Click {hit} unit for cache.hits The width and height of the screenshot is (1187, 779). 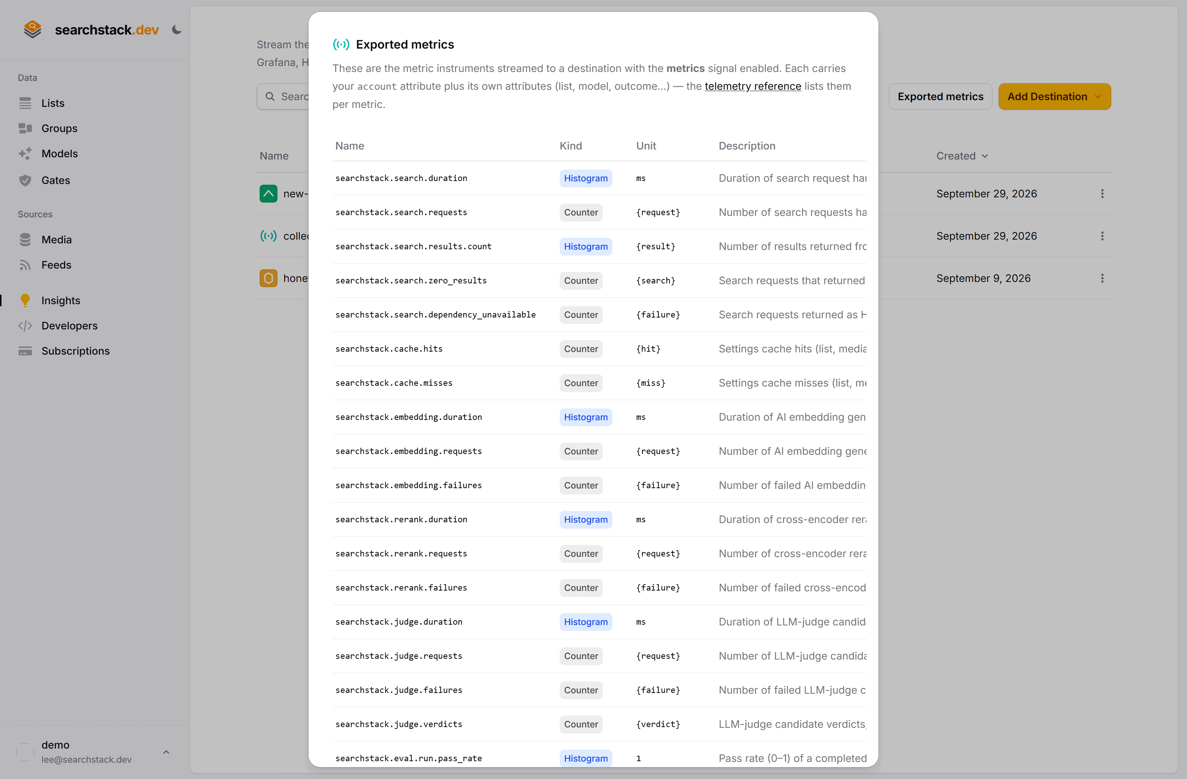pyautogui.click(x=648, y=349)
